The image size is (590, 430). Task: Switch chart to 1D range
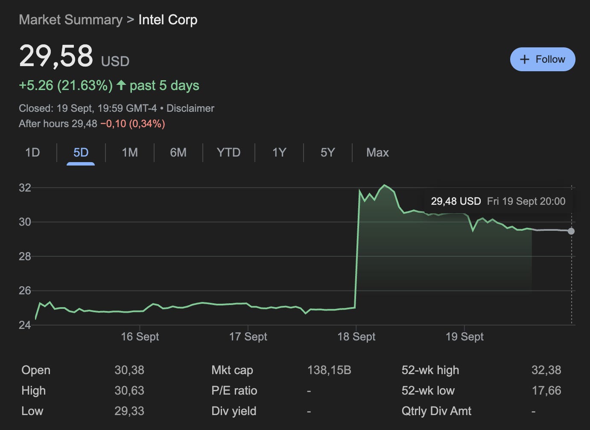pos(32,152)
